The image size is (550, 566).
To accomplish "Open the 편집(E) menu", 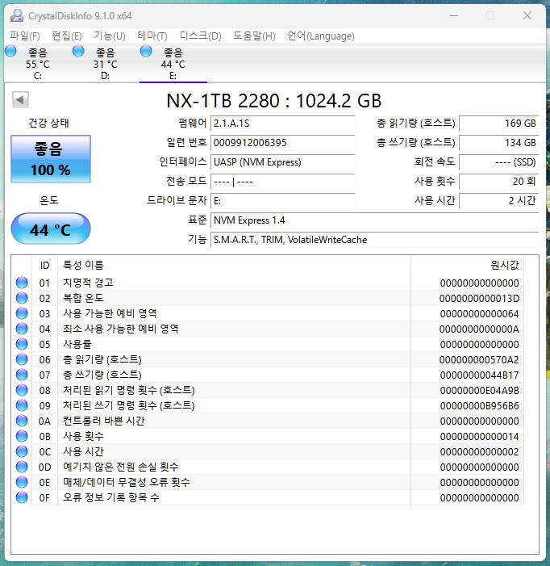I will (67, 36).
